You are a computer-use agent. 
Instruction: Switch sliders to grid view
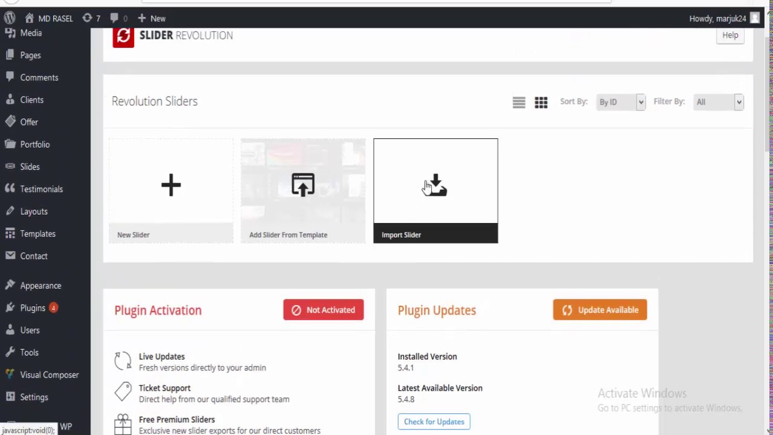point(541,103)
